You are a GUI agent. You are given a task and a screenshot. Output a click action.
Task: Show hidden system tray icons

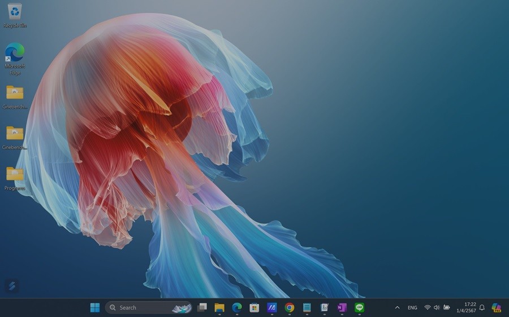397,307
